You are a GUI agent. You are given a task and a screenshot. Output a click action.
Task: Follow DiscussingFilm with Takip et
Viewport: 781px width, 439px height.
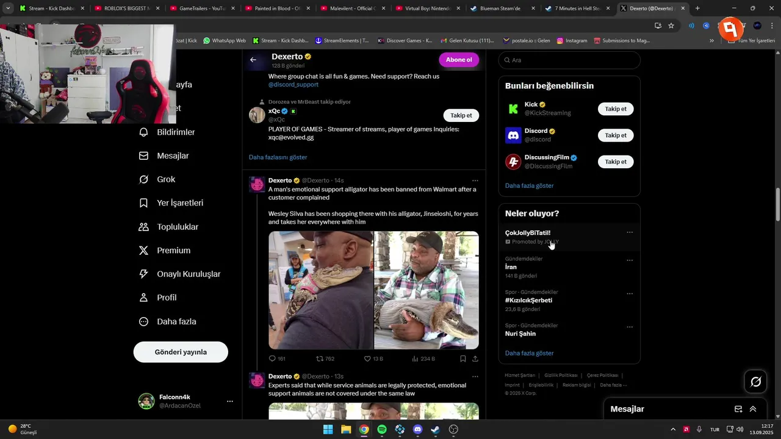(616, 162)
